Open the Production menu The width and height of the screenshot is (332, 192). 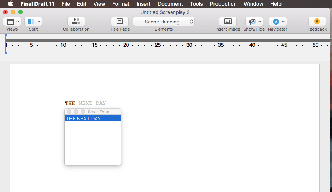click(223, 4)
